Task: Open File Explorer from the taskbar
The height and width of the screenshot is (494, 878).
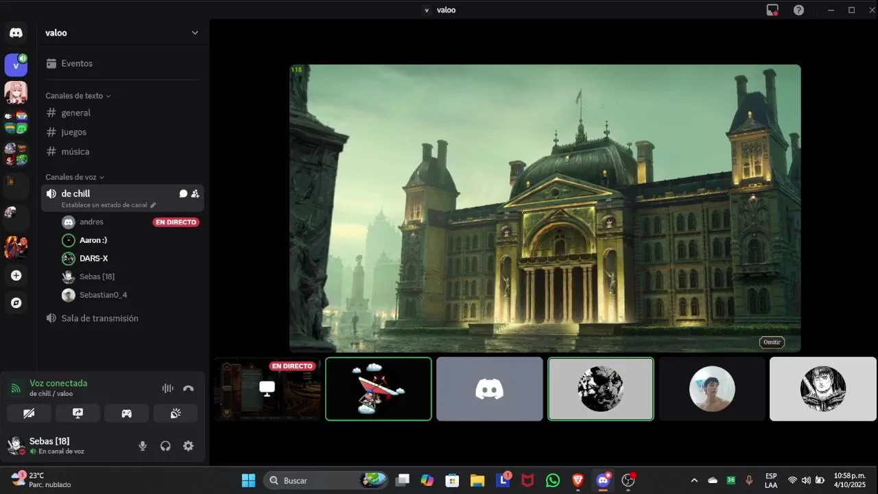Action: (477, 480)
